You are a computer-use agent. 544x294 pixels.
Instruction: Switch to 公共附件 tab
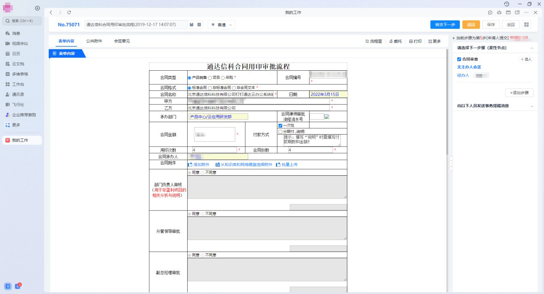94,41
